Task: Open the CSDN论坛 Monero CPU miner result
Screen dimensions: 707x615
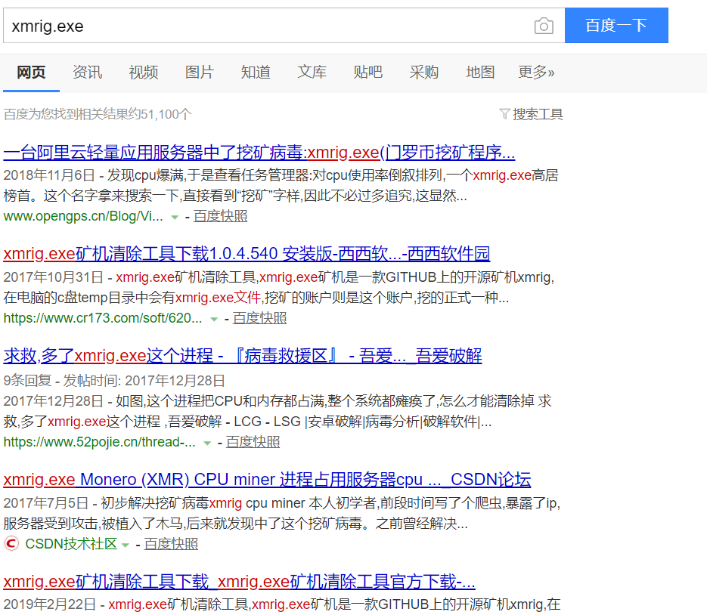Action: 267,480
